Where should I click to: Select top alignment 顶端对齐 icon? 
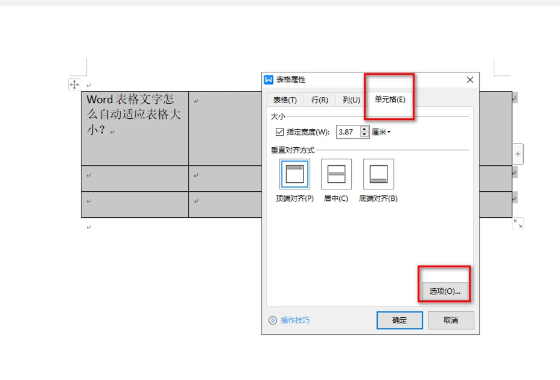[x=294, y=174]
